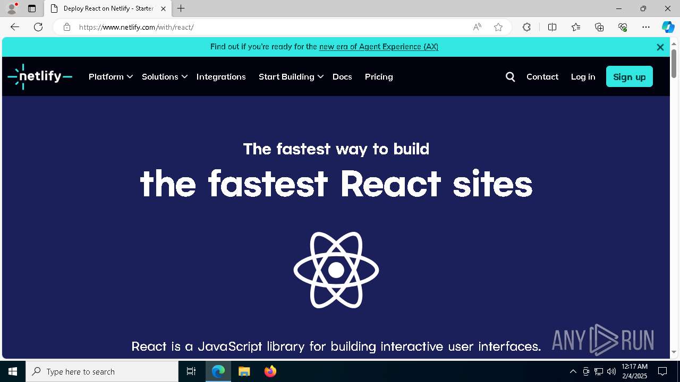
Task: Go back to previous page
Action: tap(15, 27)
